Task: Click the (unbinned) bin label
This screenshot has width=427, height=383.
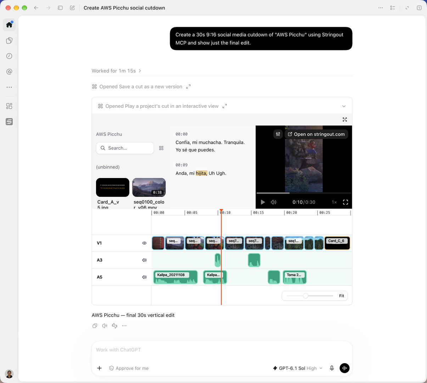Action: click(108, 167)
